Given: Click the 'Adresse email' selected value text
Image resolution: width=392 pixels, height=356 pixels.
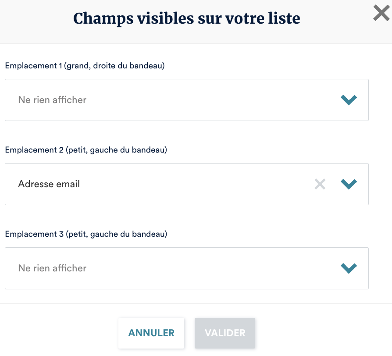Looking at the screenshot, I should [49, 184].
